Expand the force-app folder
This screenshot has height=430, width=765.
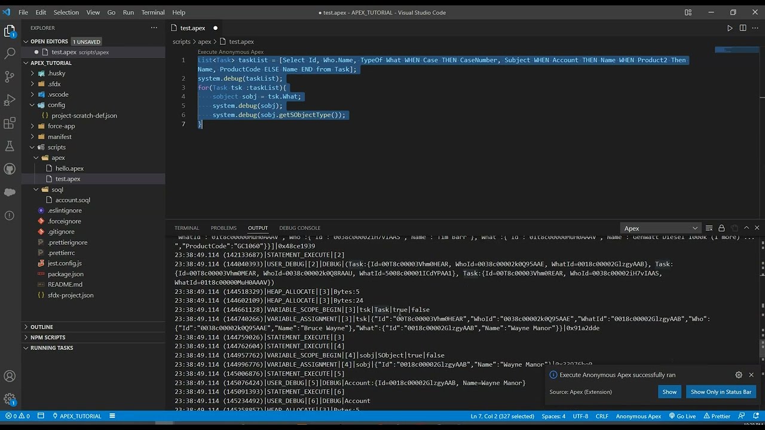pos(93,126)
